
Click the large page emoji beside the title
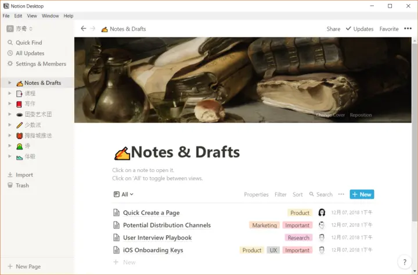tap(122, 153)
